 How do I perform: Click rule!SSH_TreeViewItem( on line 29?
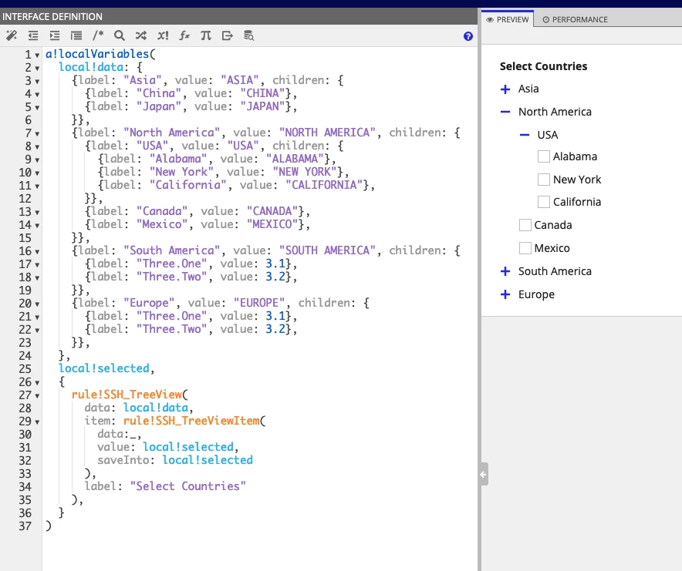point(194,421)
